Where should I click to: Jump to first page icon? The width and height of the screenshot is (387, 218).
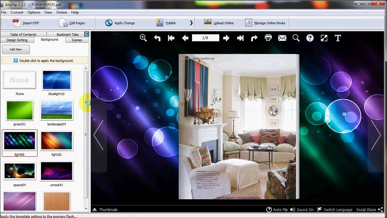tap(171, 38)
